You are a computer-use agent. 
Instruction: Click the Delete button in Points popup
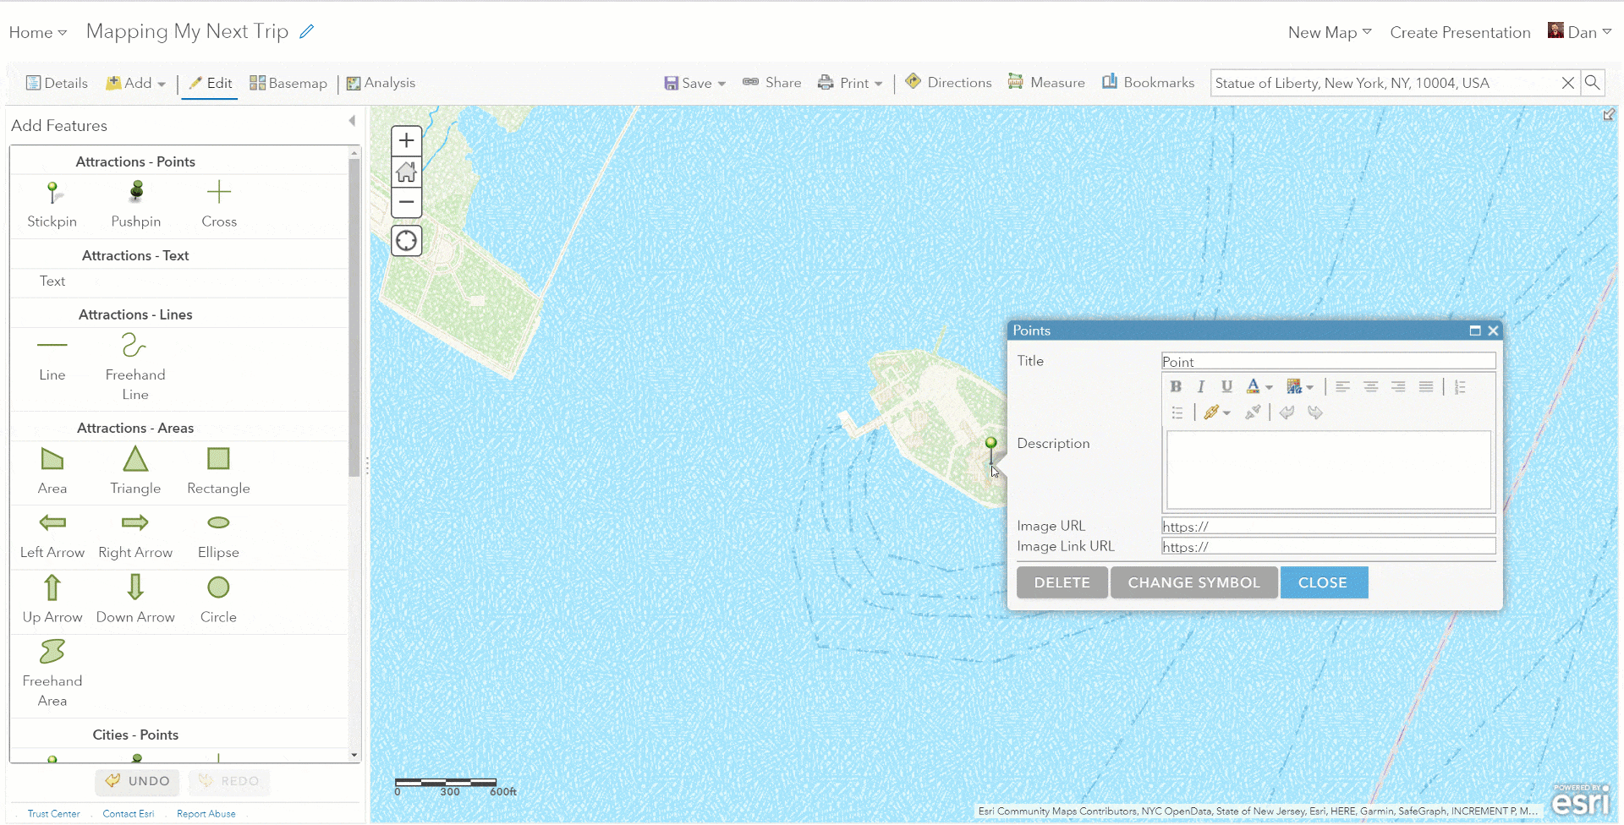click(x=1062, y=582)
